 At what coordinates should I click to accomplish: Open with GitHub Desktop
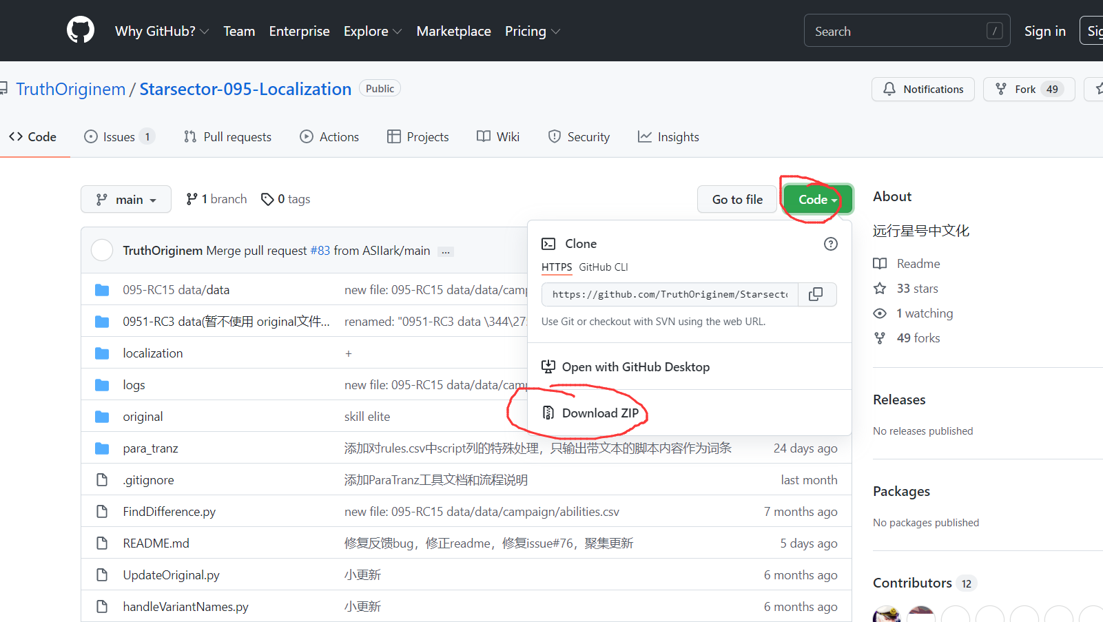[635, 367]
